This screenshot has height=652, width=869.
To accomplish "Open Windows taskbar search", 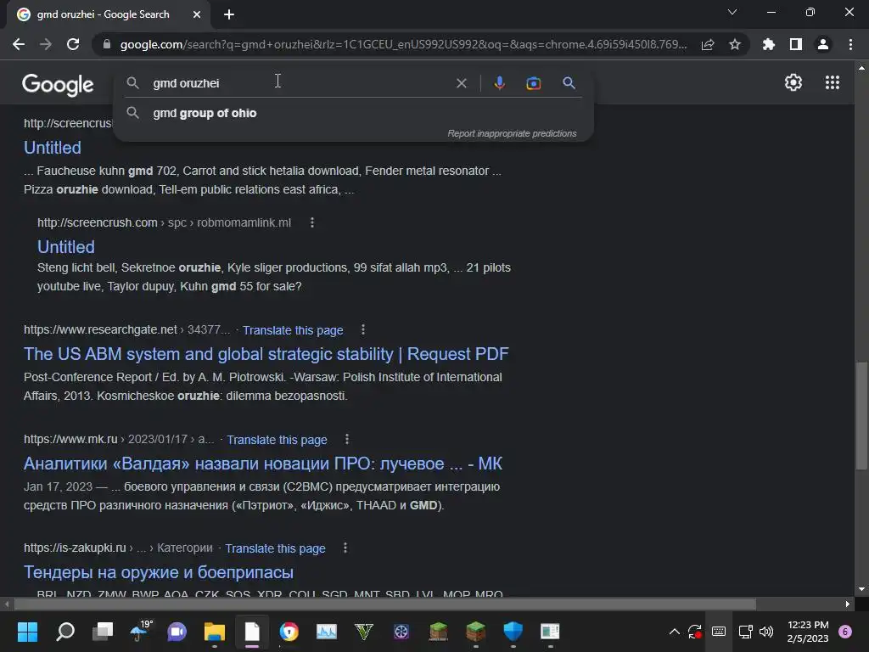I will [x=65, y=631].
